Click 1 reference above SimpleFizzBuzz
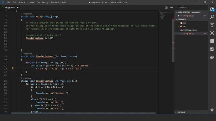The width and height of the screenshot is (216, 121). (26, 78)
